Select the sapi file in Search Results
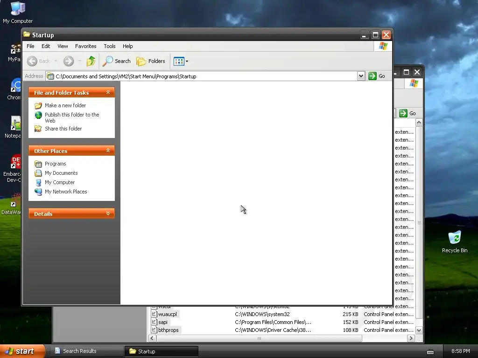478x358 pixels. point(163,322)
